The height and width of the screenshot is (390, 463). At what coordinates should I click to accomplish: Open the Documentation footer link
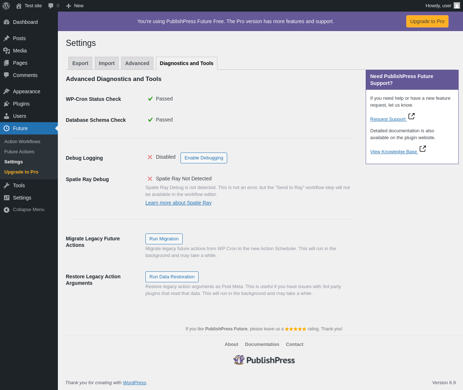coord(262,344)
